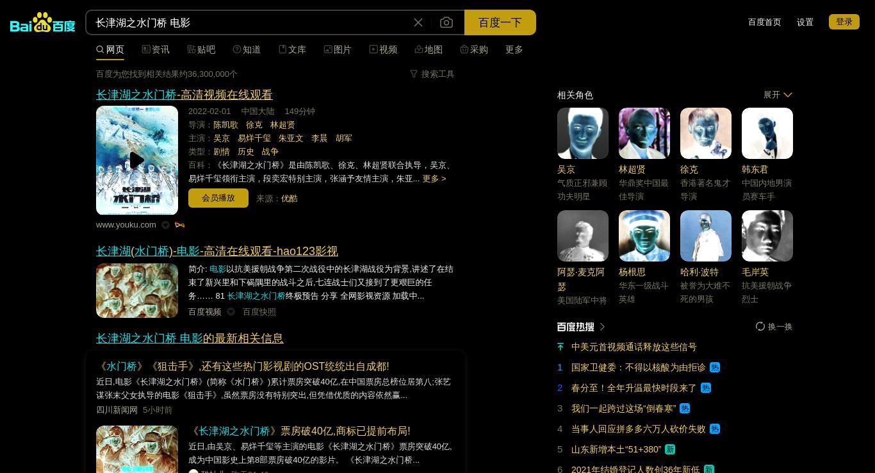Open result 长津湖之水门桥-高清视频在线观看
875x473 pixels.
click(x=184, y=95)
